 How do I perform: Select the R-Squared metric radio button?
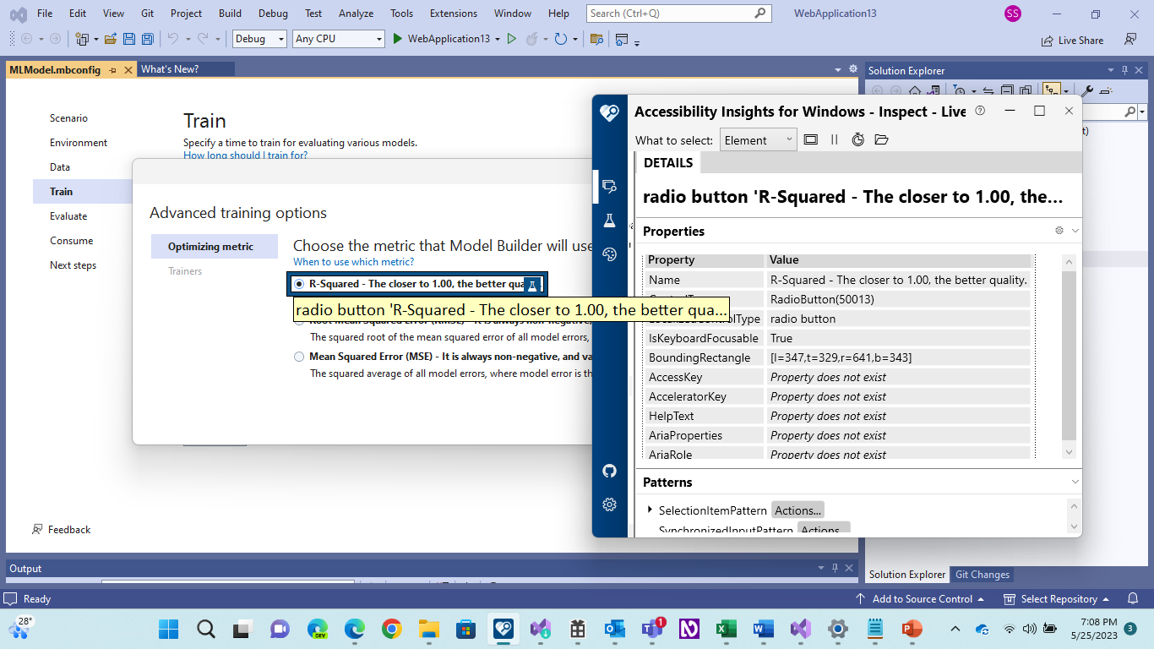coord(299,284)
